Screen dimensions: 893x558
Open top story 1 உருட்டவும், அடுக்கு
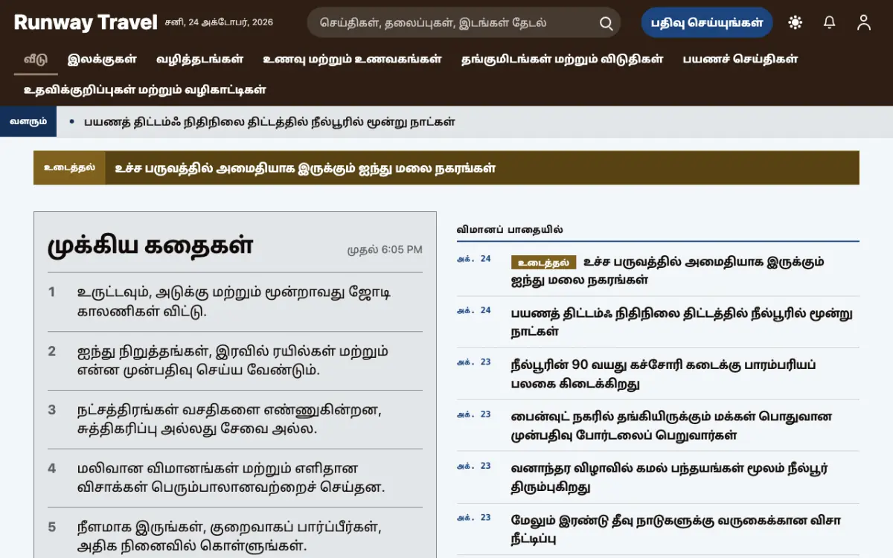click(235, 302)
